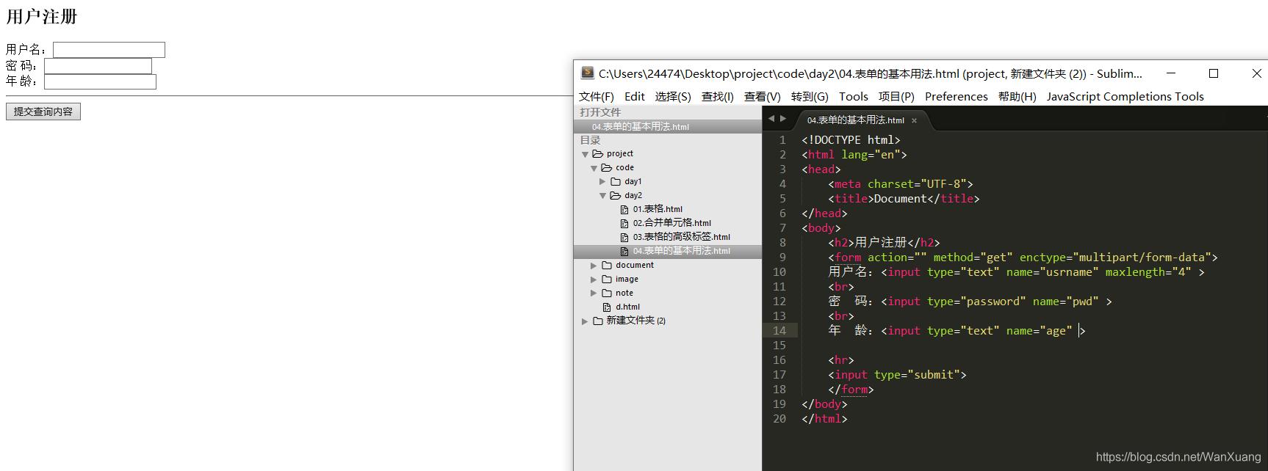This screenshot has height=471, width=1268.
Task: Click the 用户名 text input field
Action: click(109, 50)
